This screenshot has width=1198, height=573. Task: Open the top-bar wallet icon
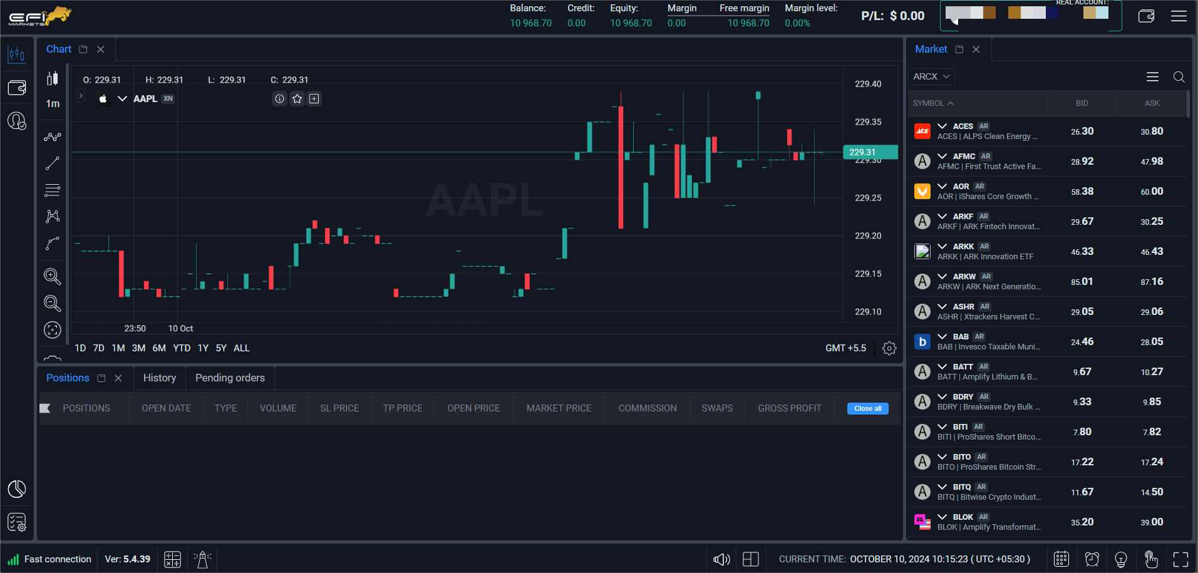click(1146, 16)
